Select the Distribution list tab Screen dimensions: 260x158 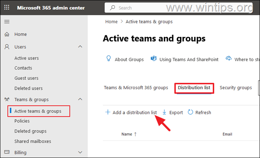[x=194, y=88]
